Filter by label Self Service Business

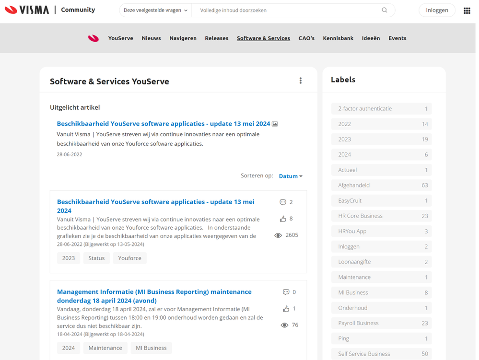pyautogui.click(x=382, y=354)
